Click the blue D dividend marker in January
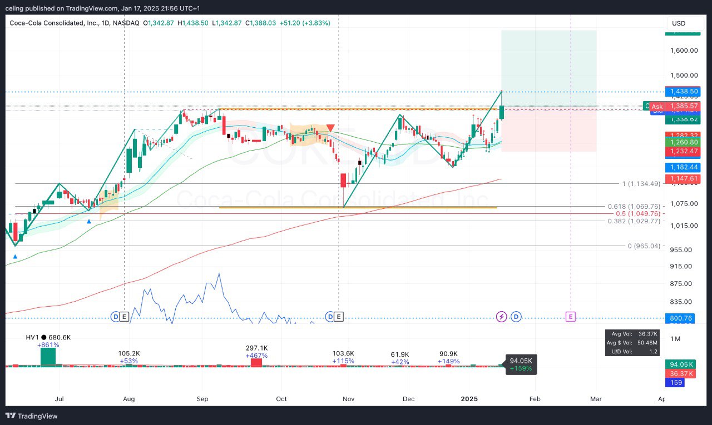Viewport: 712px width, 425px height. pyautogui.click(x=516, y=317)
